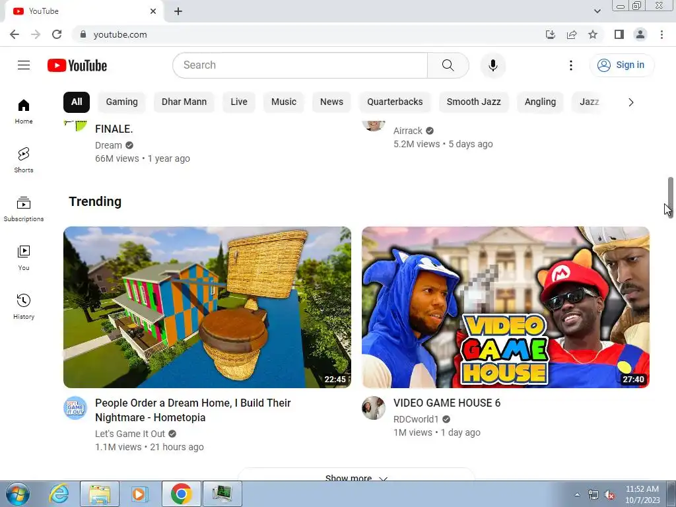
Task: Open the Chrome profile icon
Action: tap(640, 34)
